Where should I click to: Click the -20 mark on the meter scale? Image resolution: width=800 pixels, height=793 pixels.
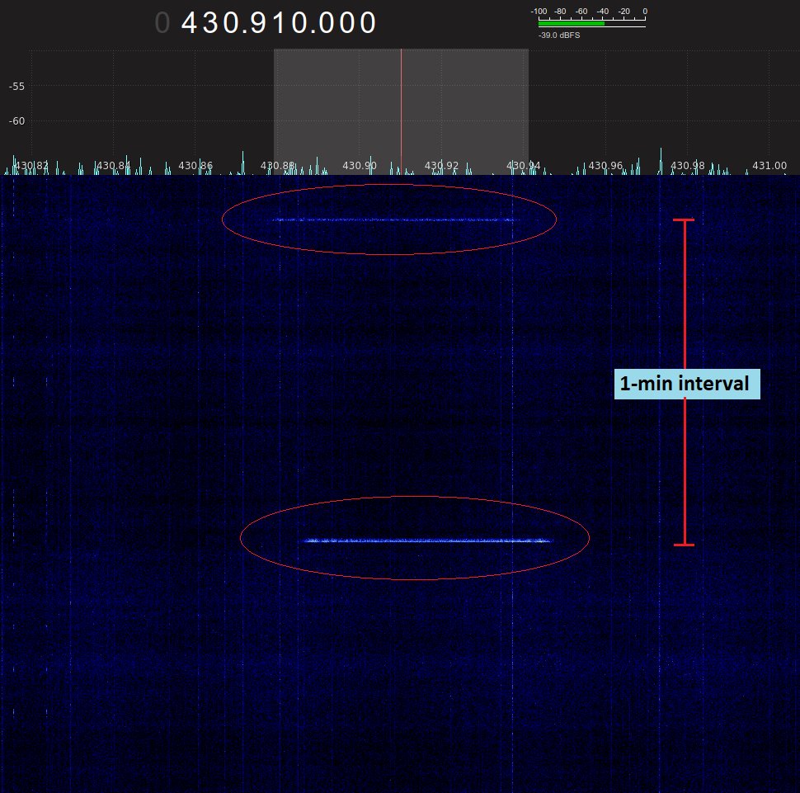coord(624,12)
